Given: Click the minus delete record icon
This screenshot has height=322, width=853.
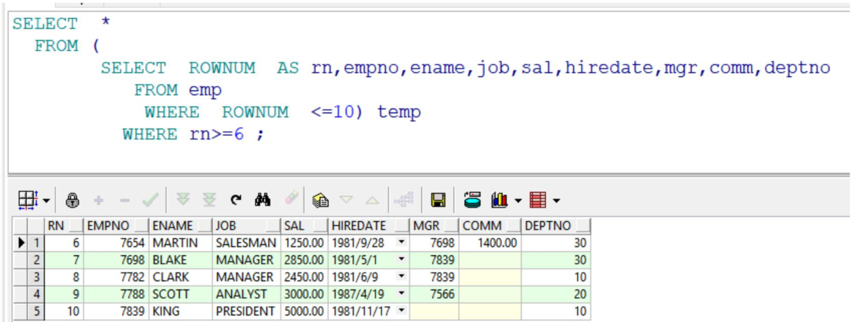Looking at the screenshot, I should click(x=125, y=201).
